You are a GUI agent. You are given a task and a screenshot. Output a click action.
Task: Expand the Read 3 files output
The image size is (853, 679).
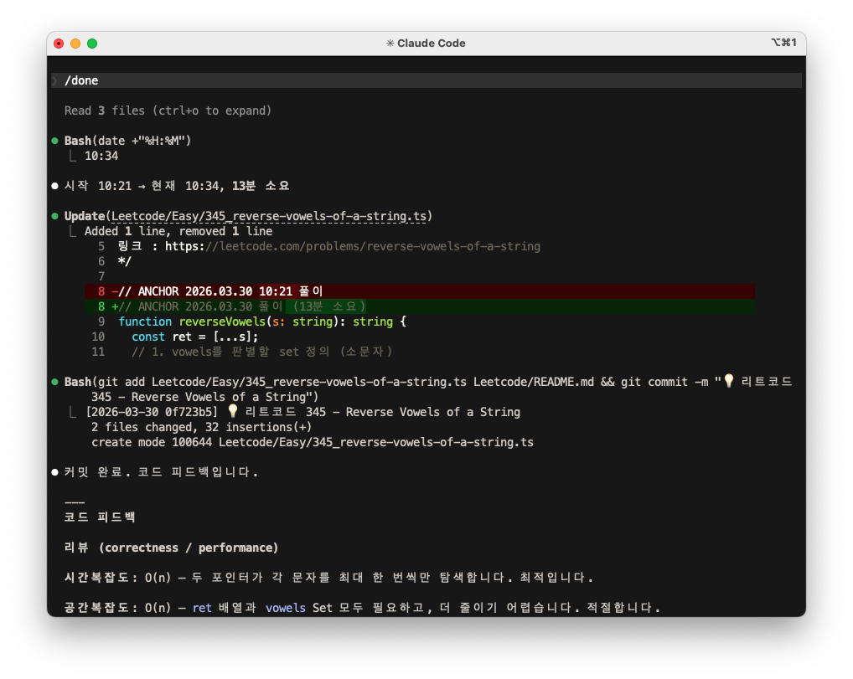[168, 111]
